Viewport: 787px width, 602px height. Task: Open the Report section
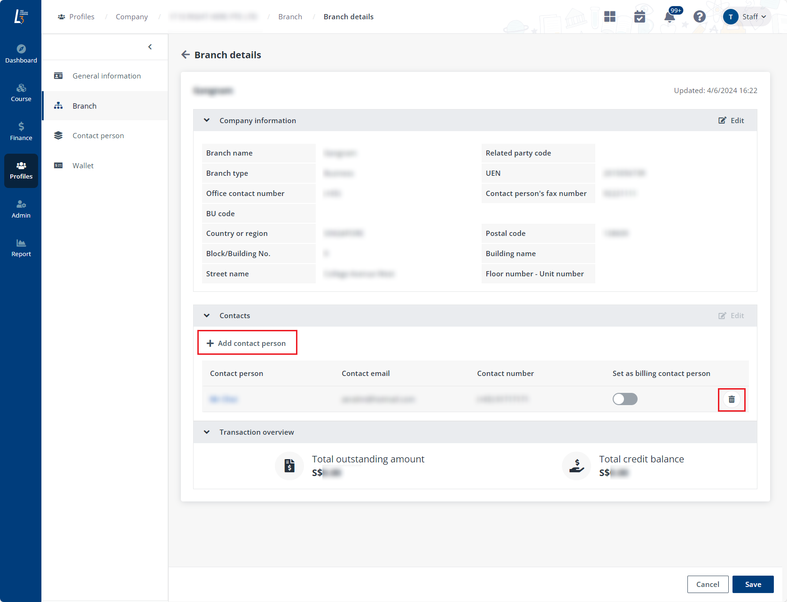[x=21, y=247]
